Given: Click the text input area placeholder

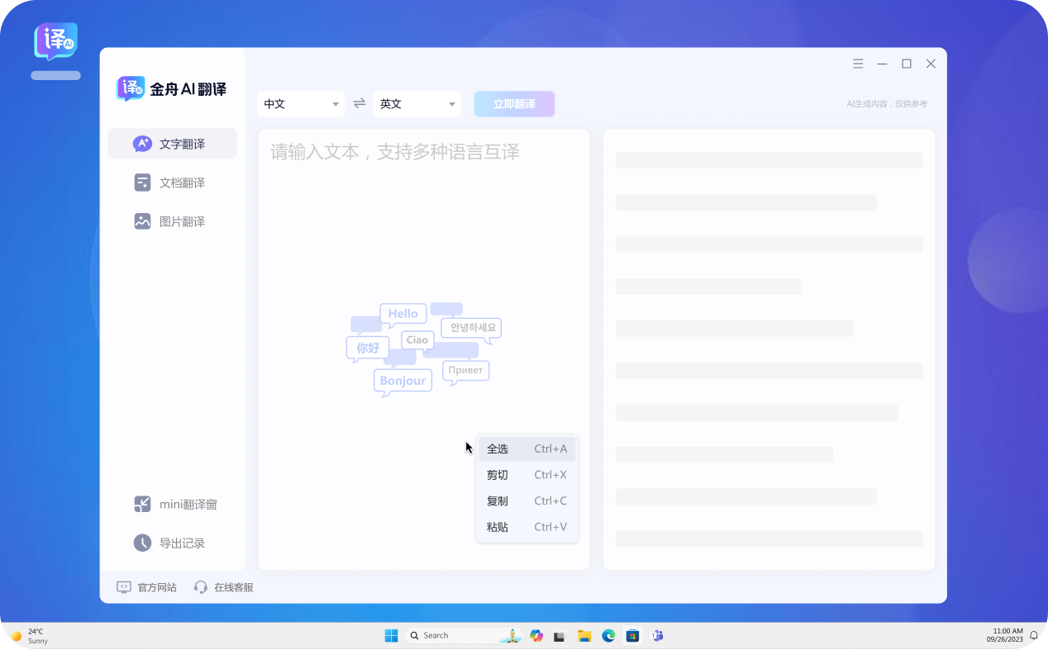Looking at the screenshot, I should (x=395, y=152).
